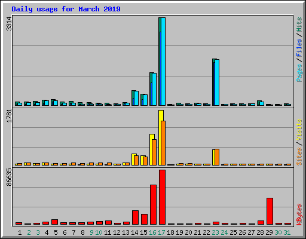Click green day label 16 on x-axis
Image resolution: width=306 pixels, height=239 pixels.
(152, 232)
